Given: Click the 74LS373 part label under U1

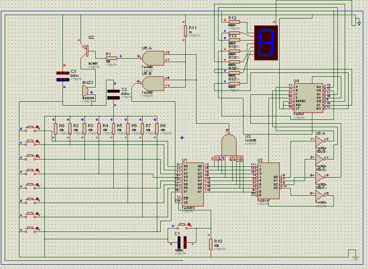Looking at the screenshot, I should 188,208.
